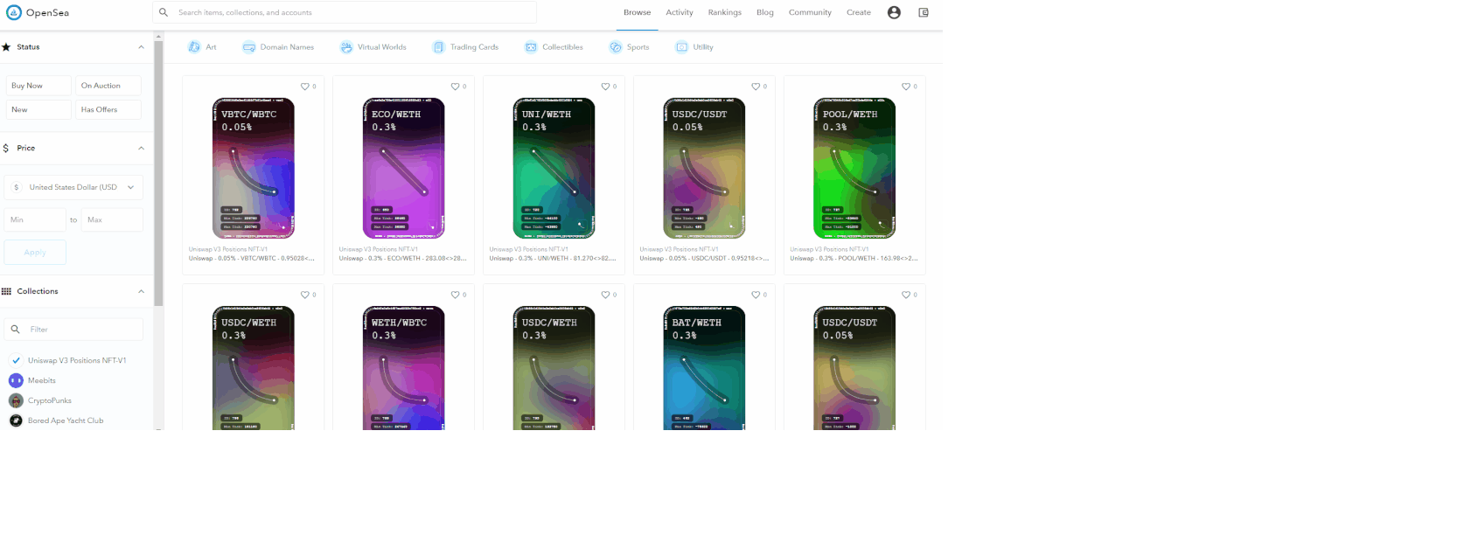The height and width of the screenshot is (556, 1457).
Task: Click the Collections grid icon
Action: tap(6, 291)
